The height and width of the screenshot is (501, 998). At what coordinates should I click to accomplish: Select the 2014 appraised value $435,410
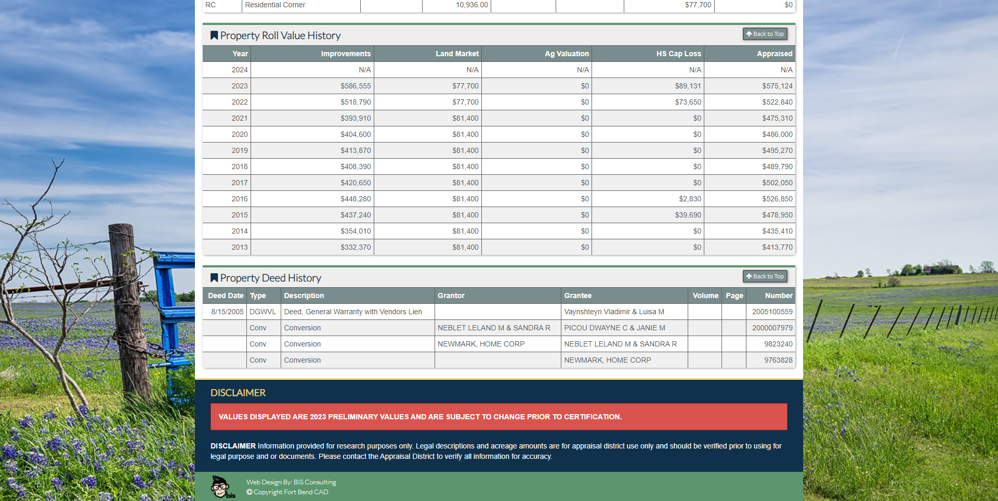pos(777,231)
